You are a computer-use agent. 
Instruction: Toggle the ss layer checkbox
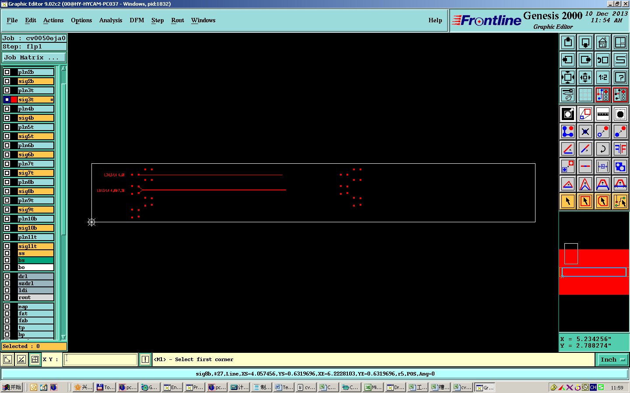(x=7, y=253)
